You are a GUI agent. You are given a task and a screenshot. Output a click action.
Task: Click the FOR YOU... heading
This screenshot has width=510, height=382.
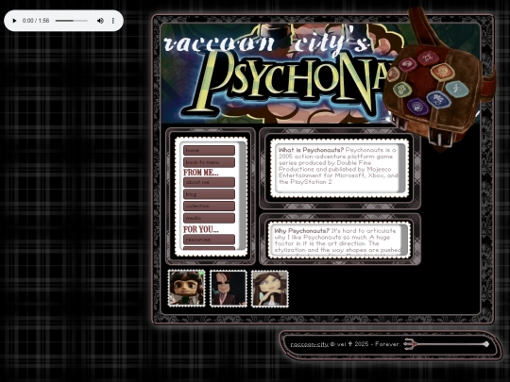pyautogui.click(x=200, y=229)
